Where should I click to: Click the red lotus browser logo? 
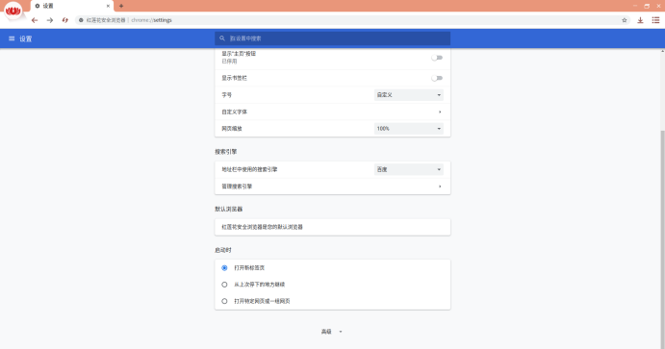tap(13, 11)
